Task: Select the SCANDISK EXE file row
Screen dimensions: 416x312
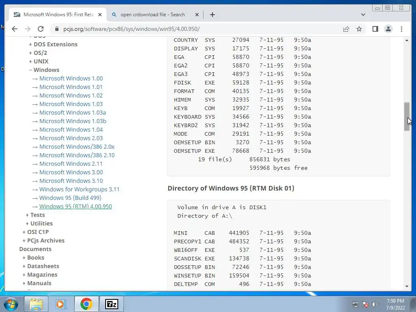Action: (243, 258)
